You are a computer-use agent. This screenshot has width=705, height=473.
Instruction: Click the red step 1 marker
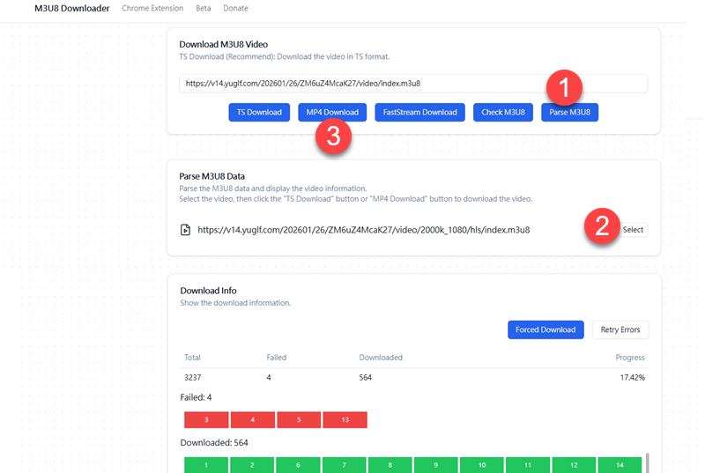[564, 87]
